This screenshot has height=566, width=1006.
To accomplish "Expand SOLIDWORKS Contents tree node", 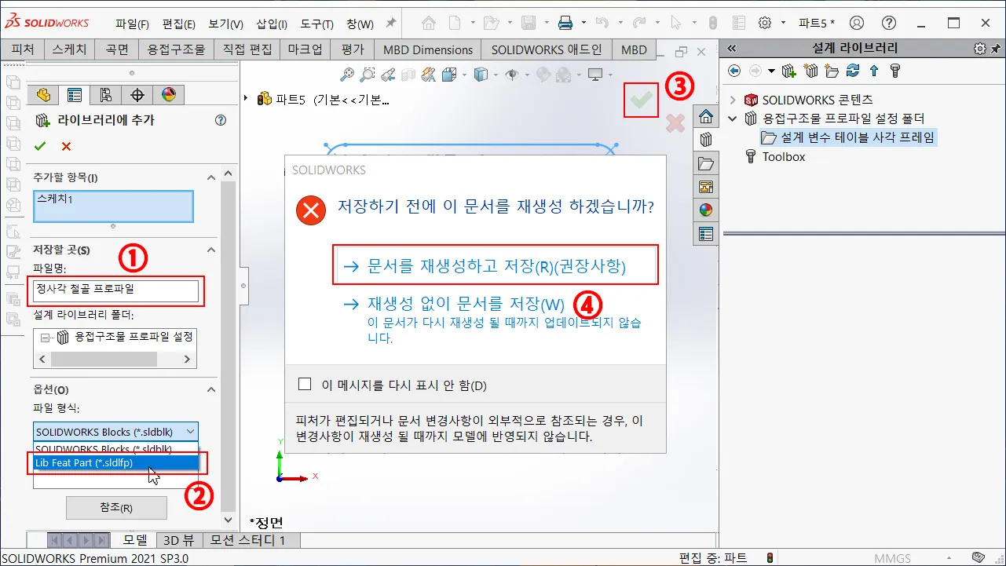I will (x=733, y=100).
